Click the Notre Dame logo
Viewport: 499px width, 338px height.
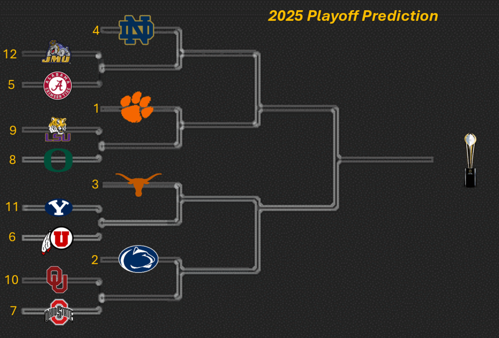point(137,30)
